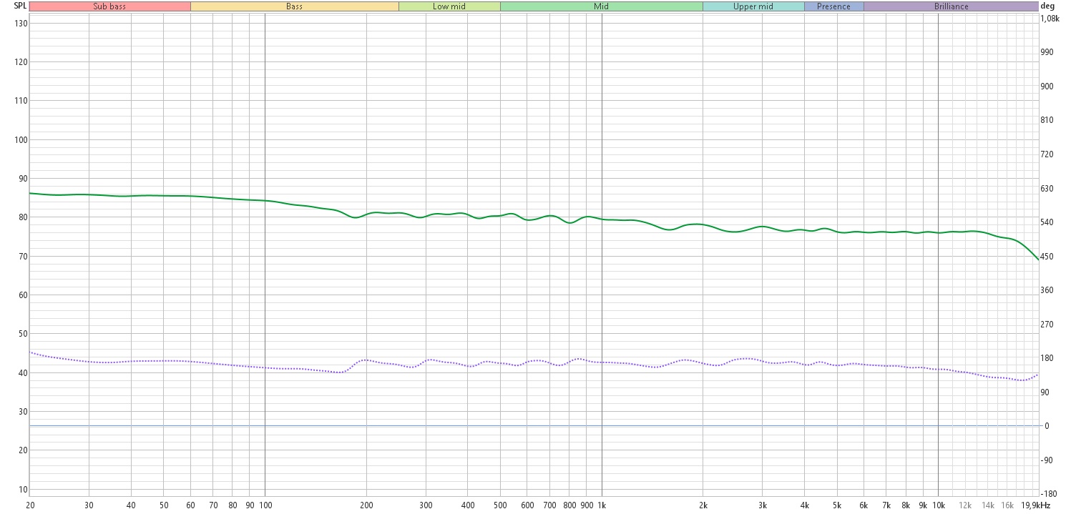Click the Mid frequency band label
This screenshot has height=514, width=1076.
pos(601,6)
